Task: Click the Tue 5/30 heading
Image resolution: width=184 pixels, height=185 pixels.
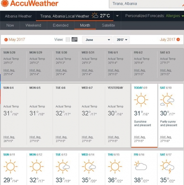Action: click(x=61, y=52)
